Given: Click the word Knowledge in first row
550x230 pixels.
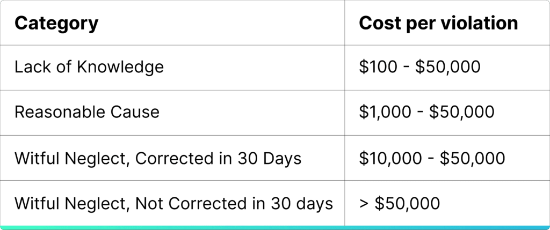Looking at the screenshot, I should [120, 68].
